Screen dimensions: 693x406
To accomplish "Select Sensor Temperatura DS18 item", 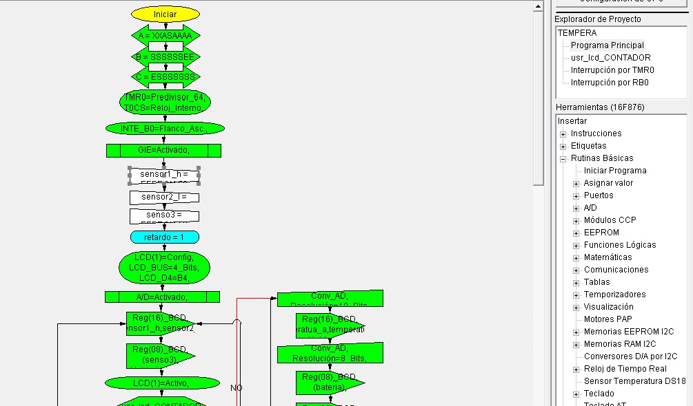I will [634, 381].
